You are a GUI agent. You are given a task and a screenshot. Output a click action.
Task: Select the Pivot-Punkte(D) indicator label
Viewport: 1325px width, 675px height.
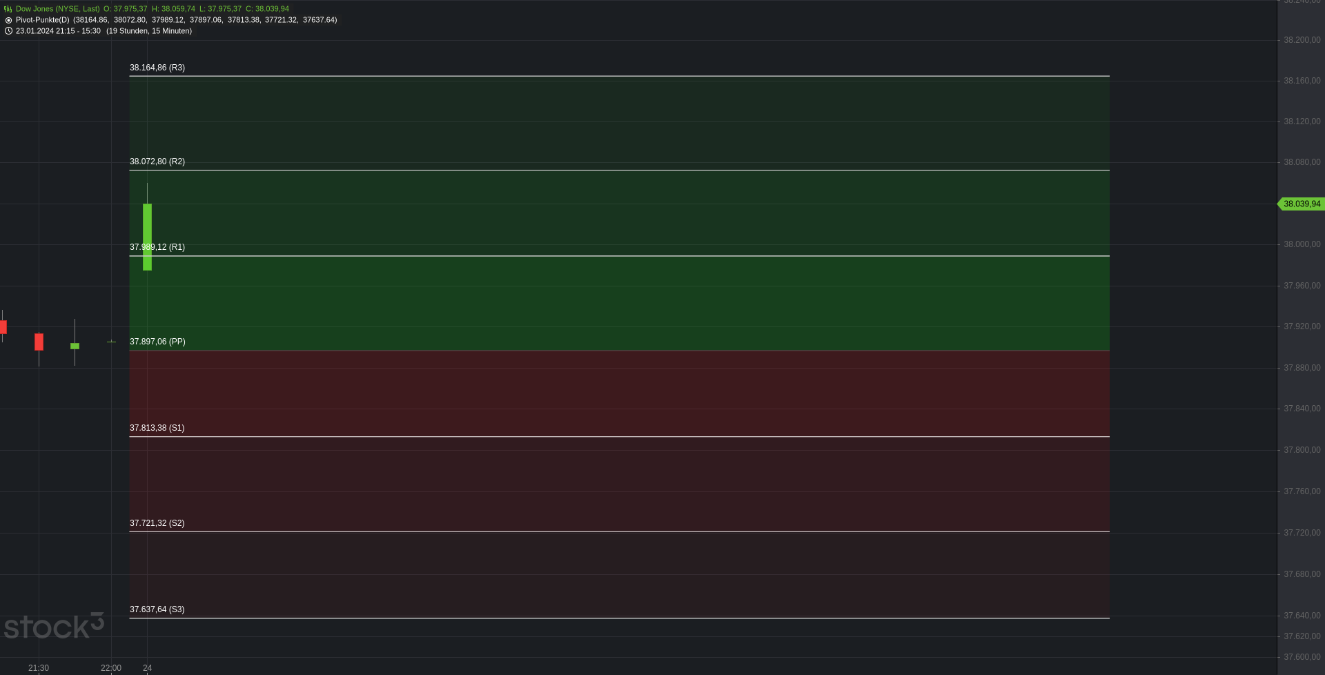coord(43,20)
